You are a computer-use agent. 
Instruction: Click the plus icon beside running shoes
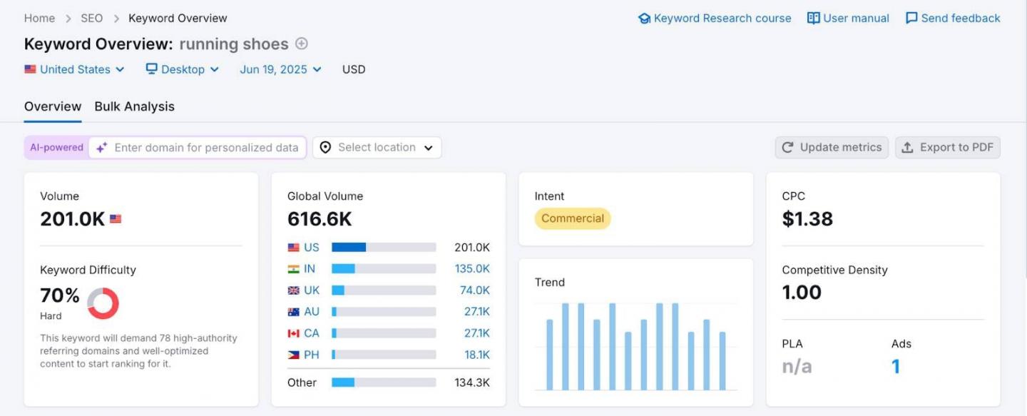pyautogui.click(x=302, y=44)
